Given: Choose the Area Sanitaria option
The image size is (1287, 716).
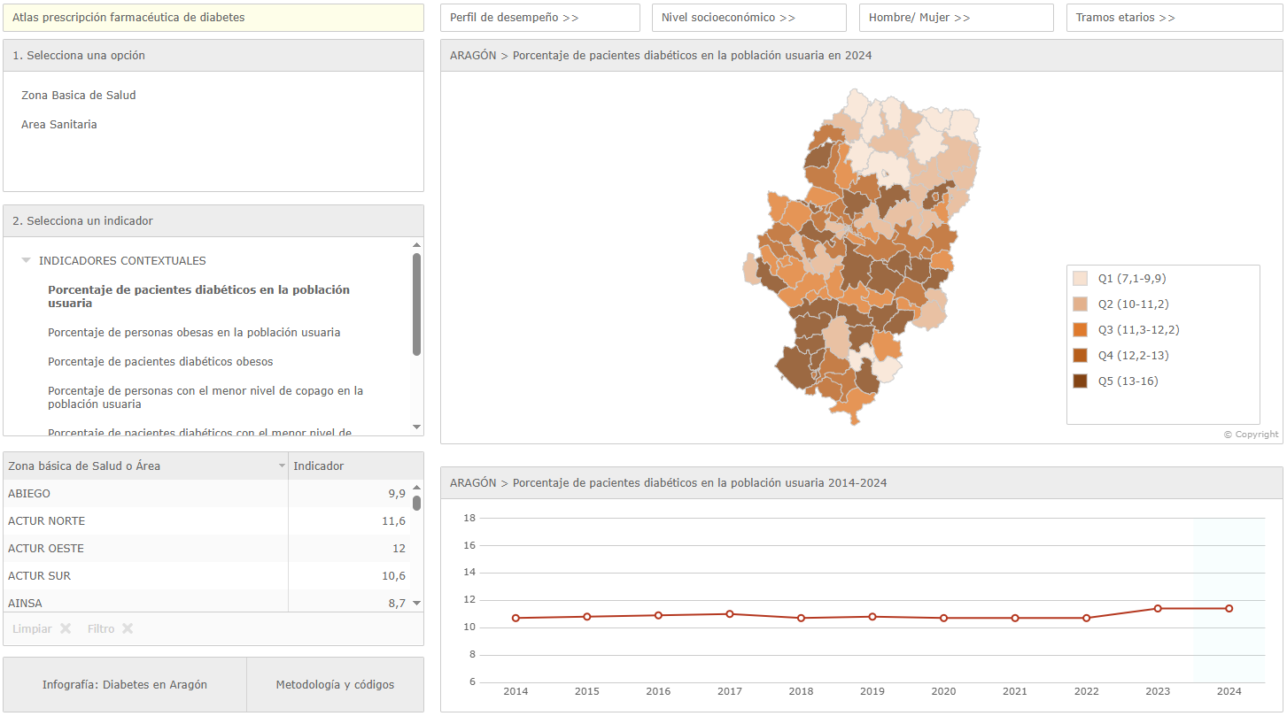Looking at the screenshot, I should (59, 125).
